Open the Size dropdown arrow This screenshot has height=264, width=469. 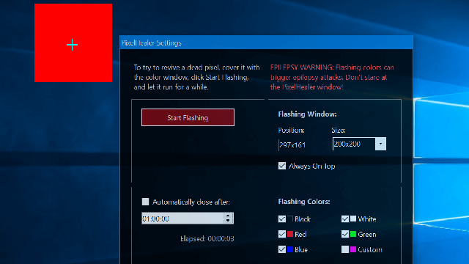click(380, 144)
